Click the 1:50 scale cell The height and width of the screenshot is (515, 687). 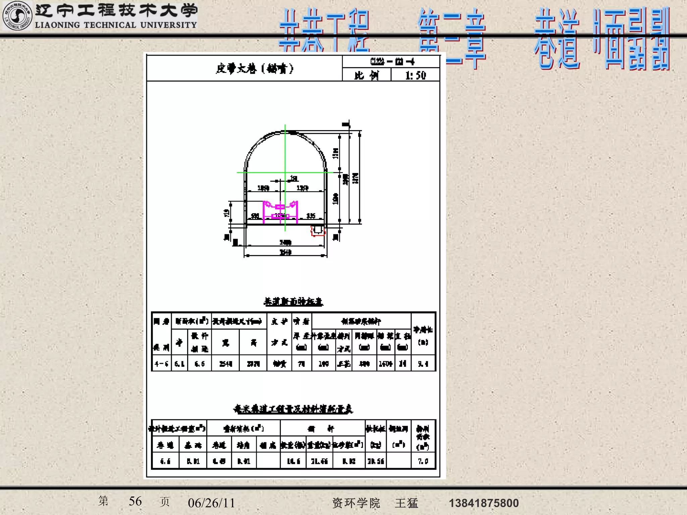pos(415,75)
